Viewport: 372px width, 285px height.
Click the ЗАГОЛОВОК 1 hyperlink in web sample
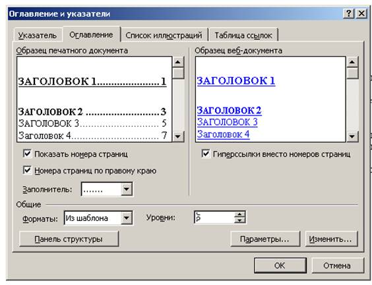pyautogui.click(x=236, y=80)
